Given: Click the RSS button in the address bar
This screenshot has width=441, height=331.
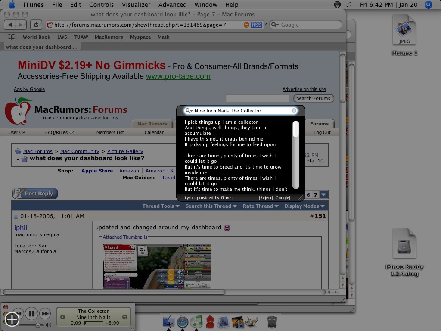Looking at the screenshot, I should 256,25.
